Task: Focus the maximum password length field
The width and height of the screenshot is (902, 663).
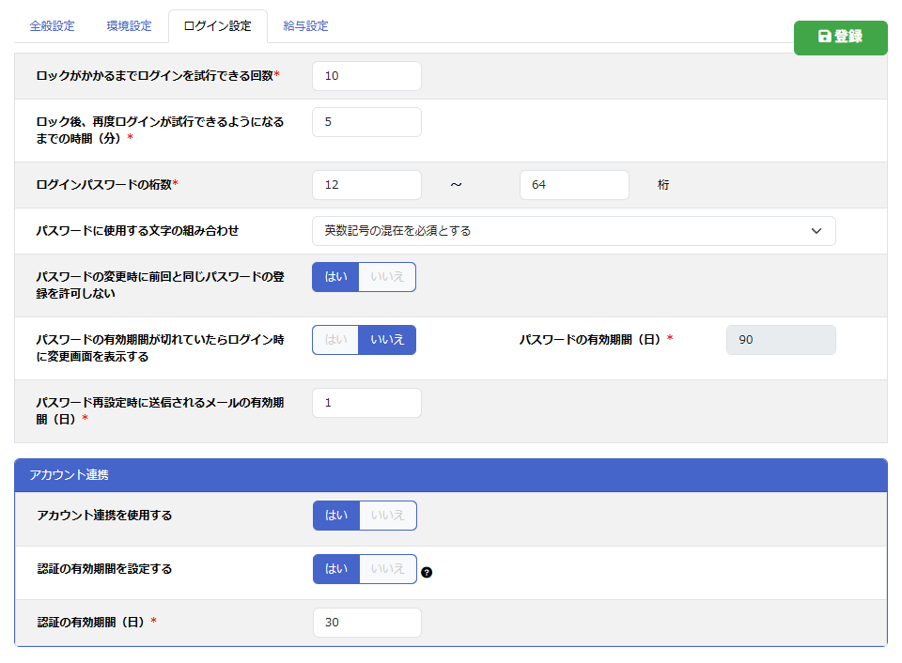Action: click(573, 185)
